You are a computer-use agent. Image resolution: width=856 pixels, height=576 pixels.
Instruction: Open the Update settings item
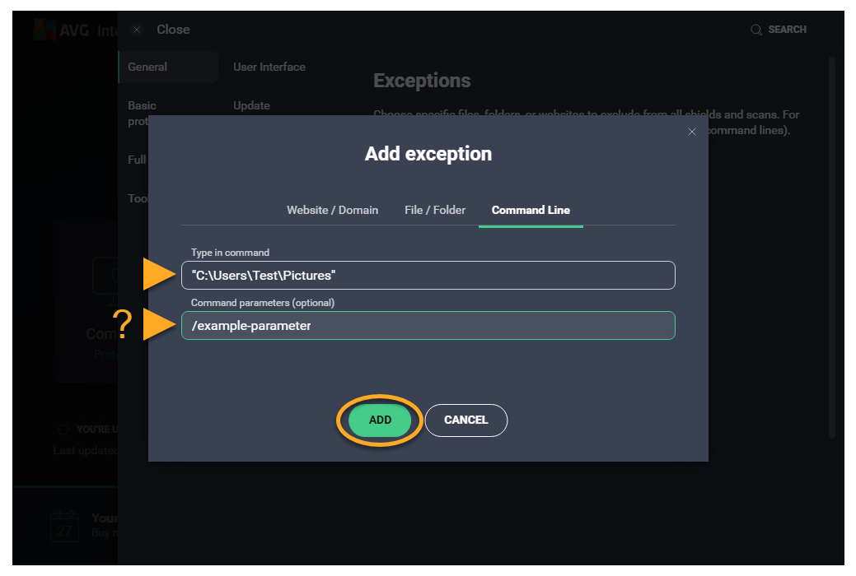coord(251,105)
